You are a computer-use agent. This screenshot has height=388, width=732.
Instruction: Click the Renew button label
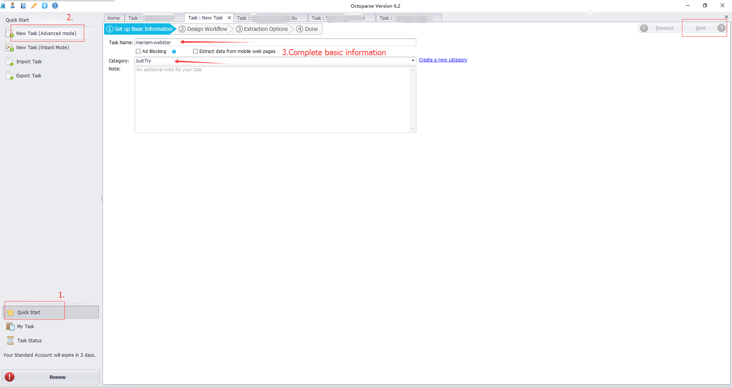point(58,377)
